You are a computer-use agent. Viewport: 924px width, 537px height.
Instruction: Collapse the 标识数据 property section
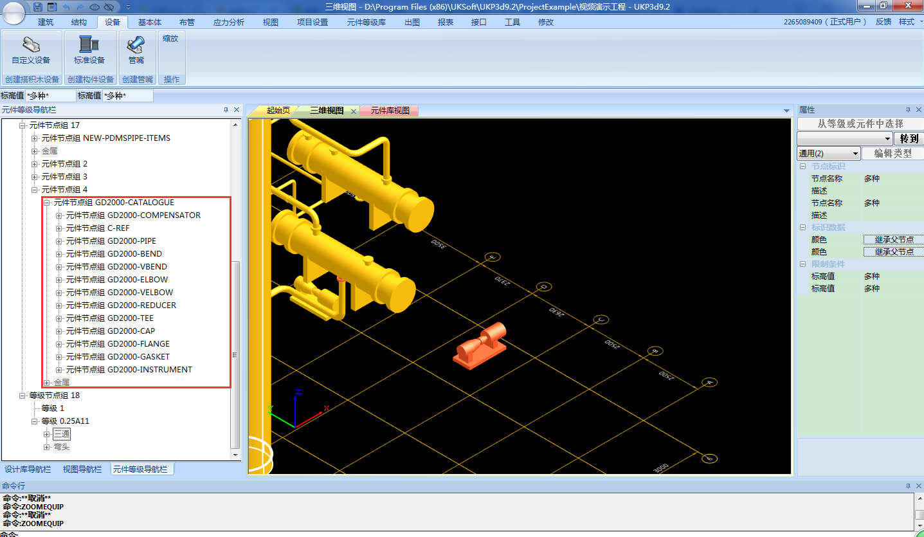pos(802,228)
